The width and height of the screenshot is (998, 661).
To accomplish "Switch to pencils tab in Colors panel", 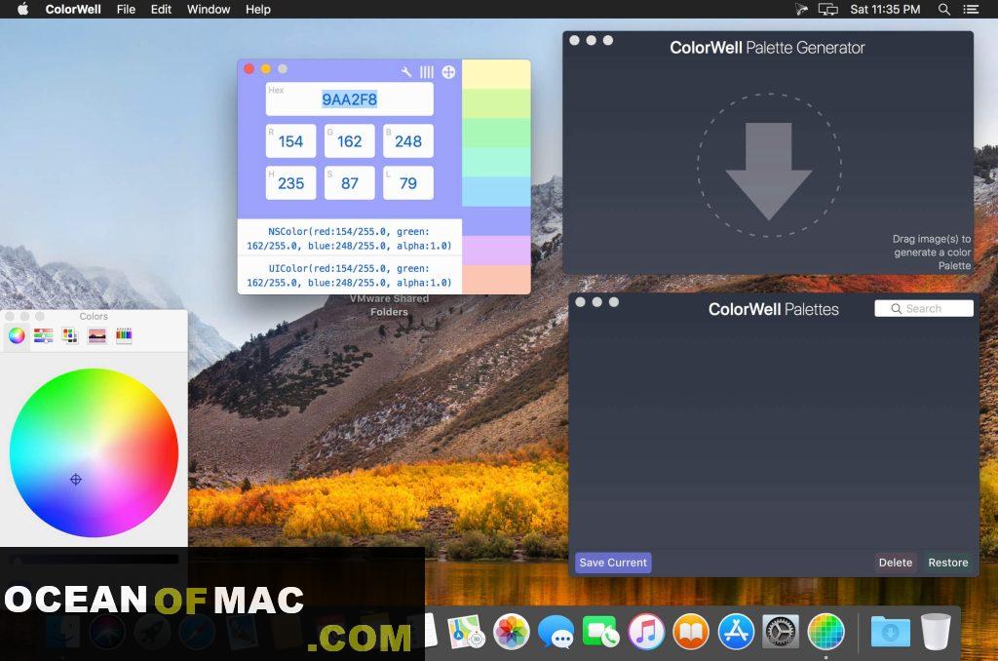I will [124, 335].
